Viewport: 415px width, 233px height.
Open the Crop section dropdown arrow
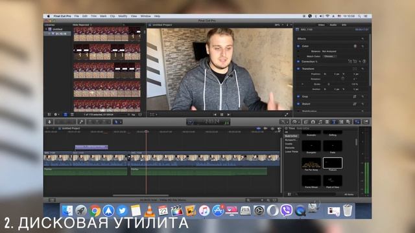coord(362,96)
